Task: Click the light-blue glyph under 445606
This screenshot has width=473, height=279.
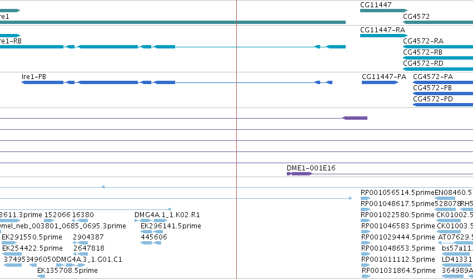Action: [151, 243]
